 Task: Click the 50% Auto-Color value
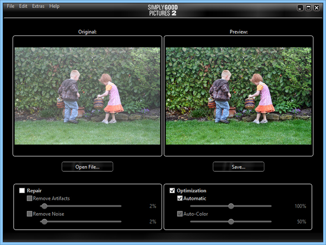pos(301,222)
